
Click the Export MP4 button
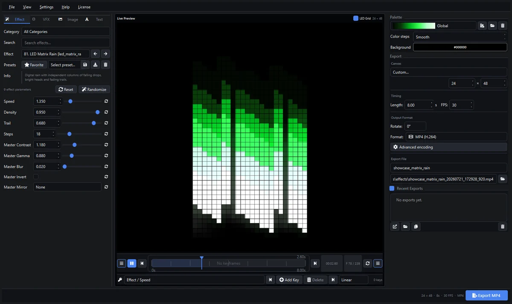[486, 295]
